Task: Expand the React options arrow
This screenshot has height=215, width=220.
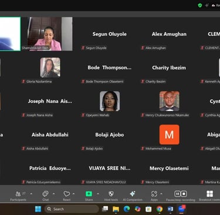Action: (73, 194)
